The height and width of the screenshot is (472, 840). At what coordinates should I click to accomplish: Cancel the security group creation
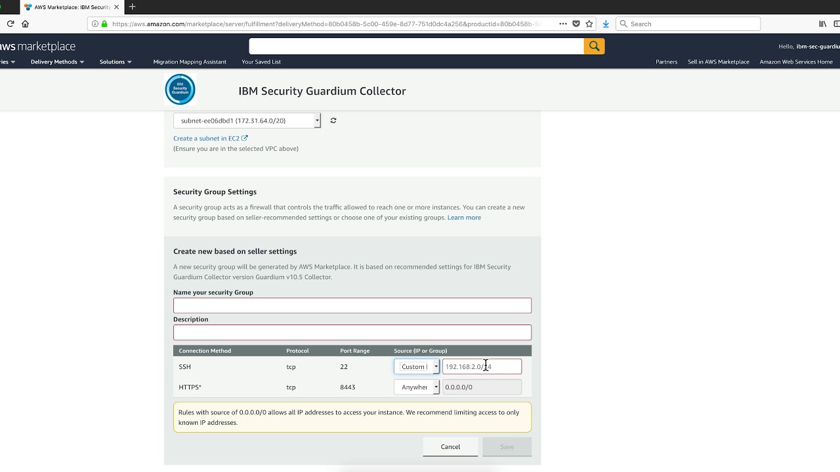pos(450,447)
